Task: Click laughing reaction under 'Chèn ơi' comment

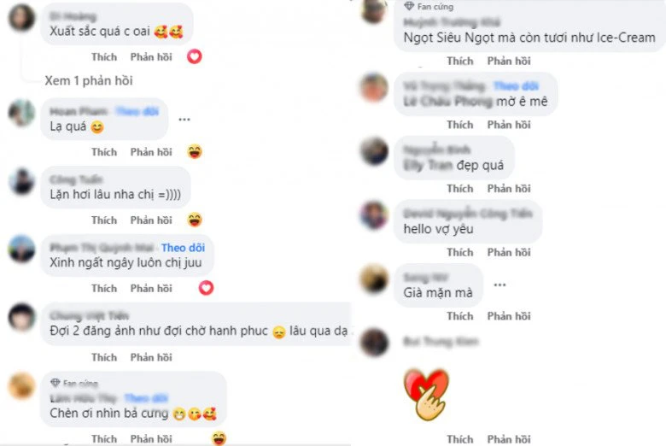Action: point(219,438)
